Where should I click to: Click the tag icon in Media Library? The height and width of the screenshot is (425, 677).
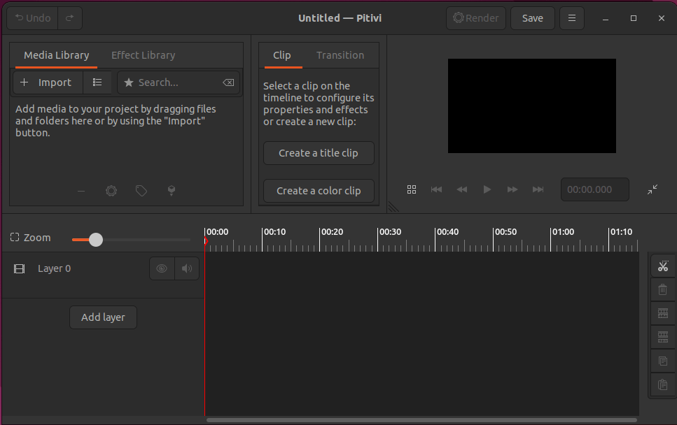141,190
